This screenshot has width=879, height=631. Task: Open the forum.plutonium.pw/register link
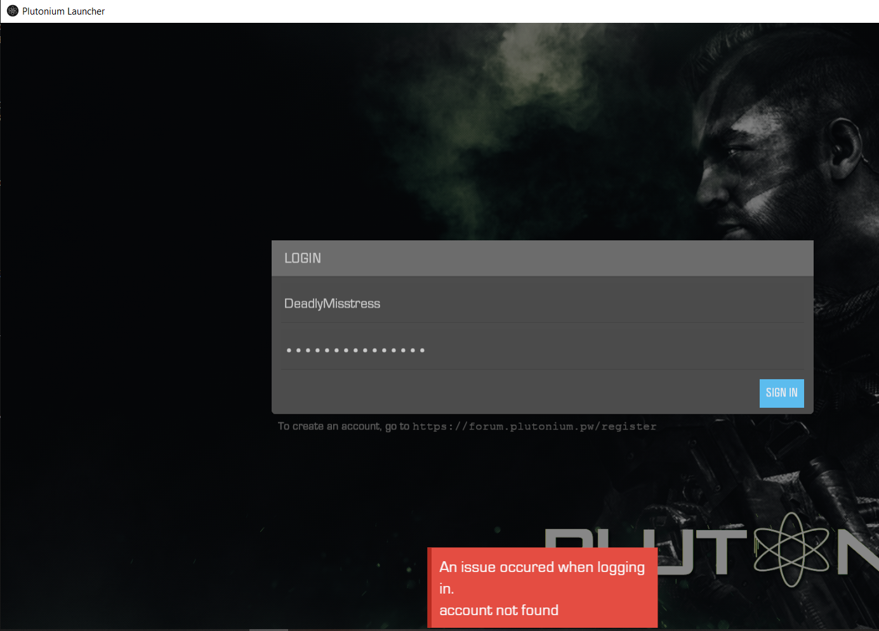point(534,427)
